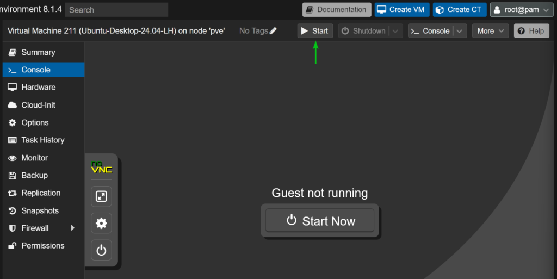
Task: Open the More dropdown menu
Action: pyautogui.click(x=490, y=31)
